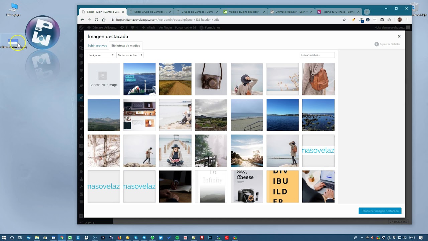Click Purgar caché SG in admin bar

click(186, 27)
